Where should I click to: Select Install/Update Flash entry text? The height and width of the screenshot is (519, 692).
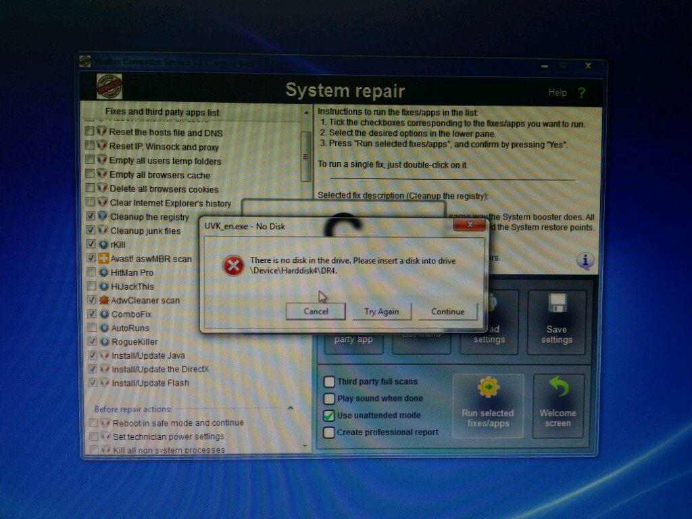(x=150, y=383)
